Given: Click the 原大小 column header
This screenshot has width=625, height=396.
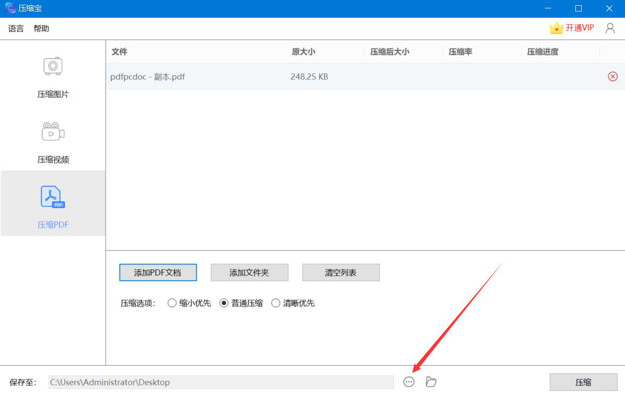Looking at the screenshot, I should coord(303,52).
